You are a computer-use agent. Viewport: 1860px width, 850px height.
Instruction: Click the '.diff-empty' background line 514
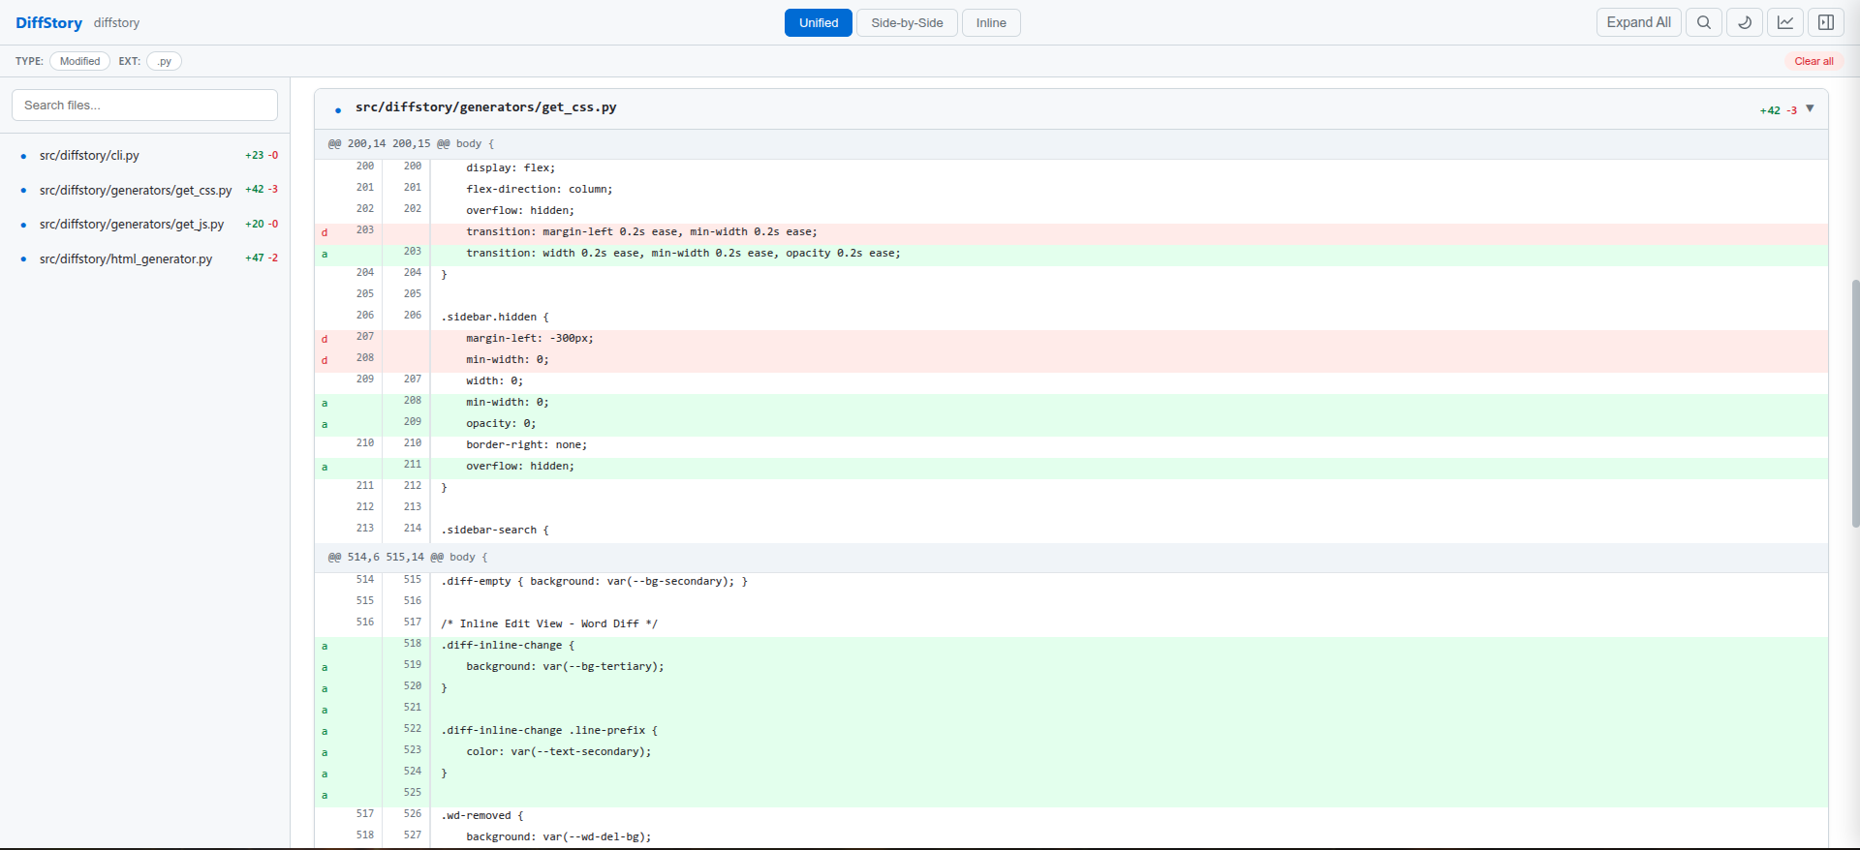(x=1071, y=582)
